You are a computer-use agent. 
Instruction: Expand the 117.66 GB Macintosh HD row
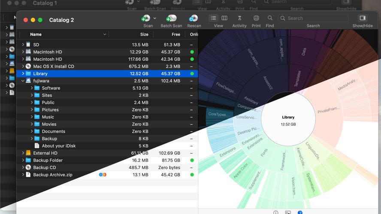23,59
